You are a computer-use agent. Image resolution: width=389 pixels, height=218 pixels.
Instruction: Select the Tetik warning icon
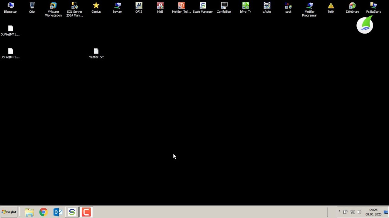pyautogui.click(x=331, y=8)
